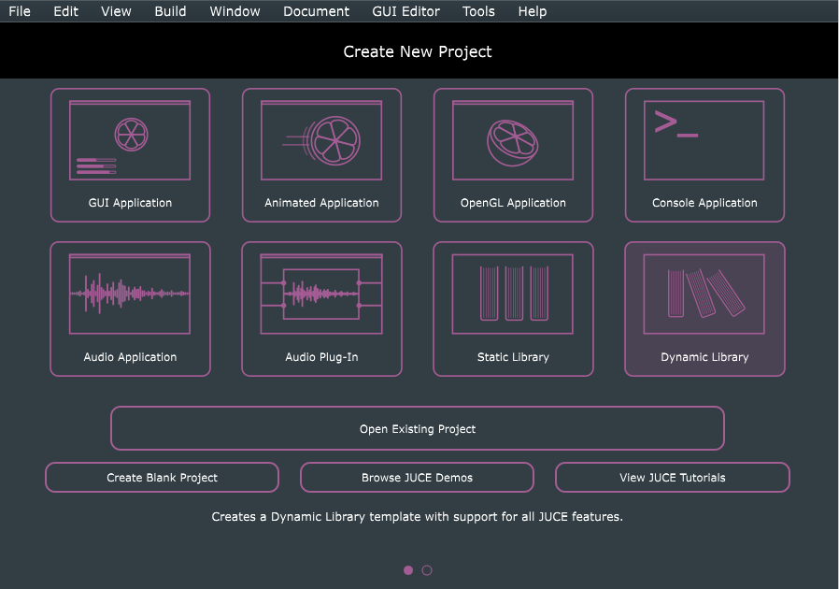This screenshot has height=589, width=839.
Task: Pick the OpenGL Application template icon
Action: (x=513, y=140)
